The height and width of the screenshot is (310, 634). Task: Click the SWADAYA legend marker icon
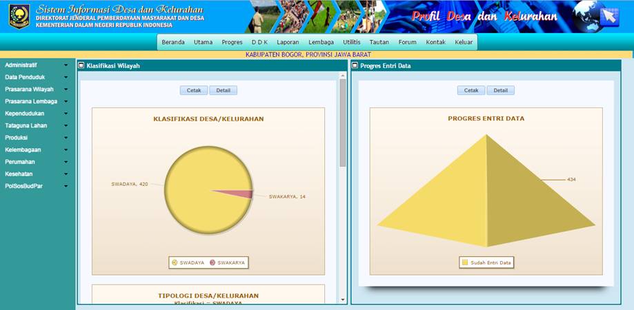175,262
